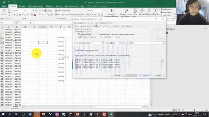Viewport: 209px width, 117px height.
Task: Open the Очистить clear menu
Action: point(166,15)
